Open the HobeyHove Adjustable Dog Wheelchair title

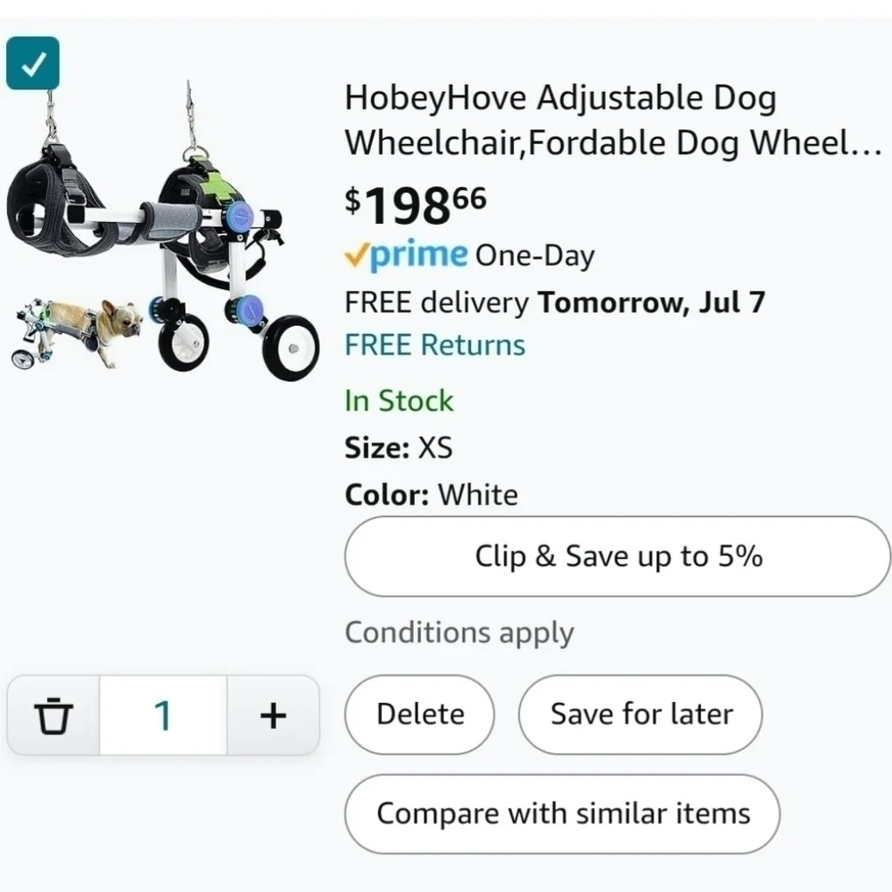pyautogui.click(x=613, y=120)
